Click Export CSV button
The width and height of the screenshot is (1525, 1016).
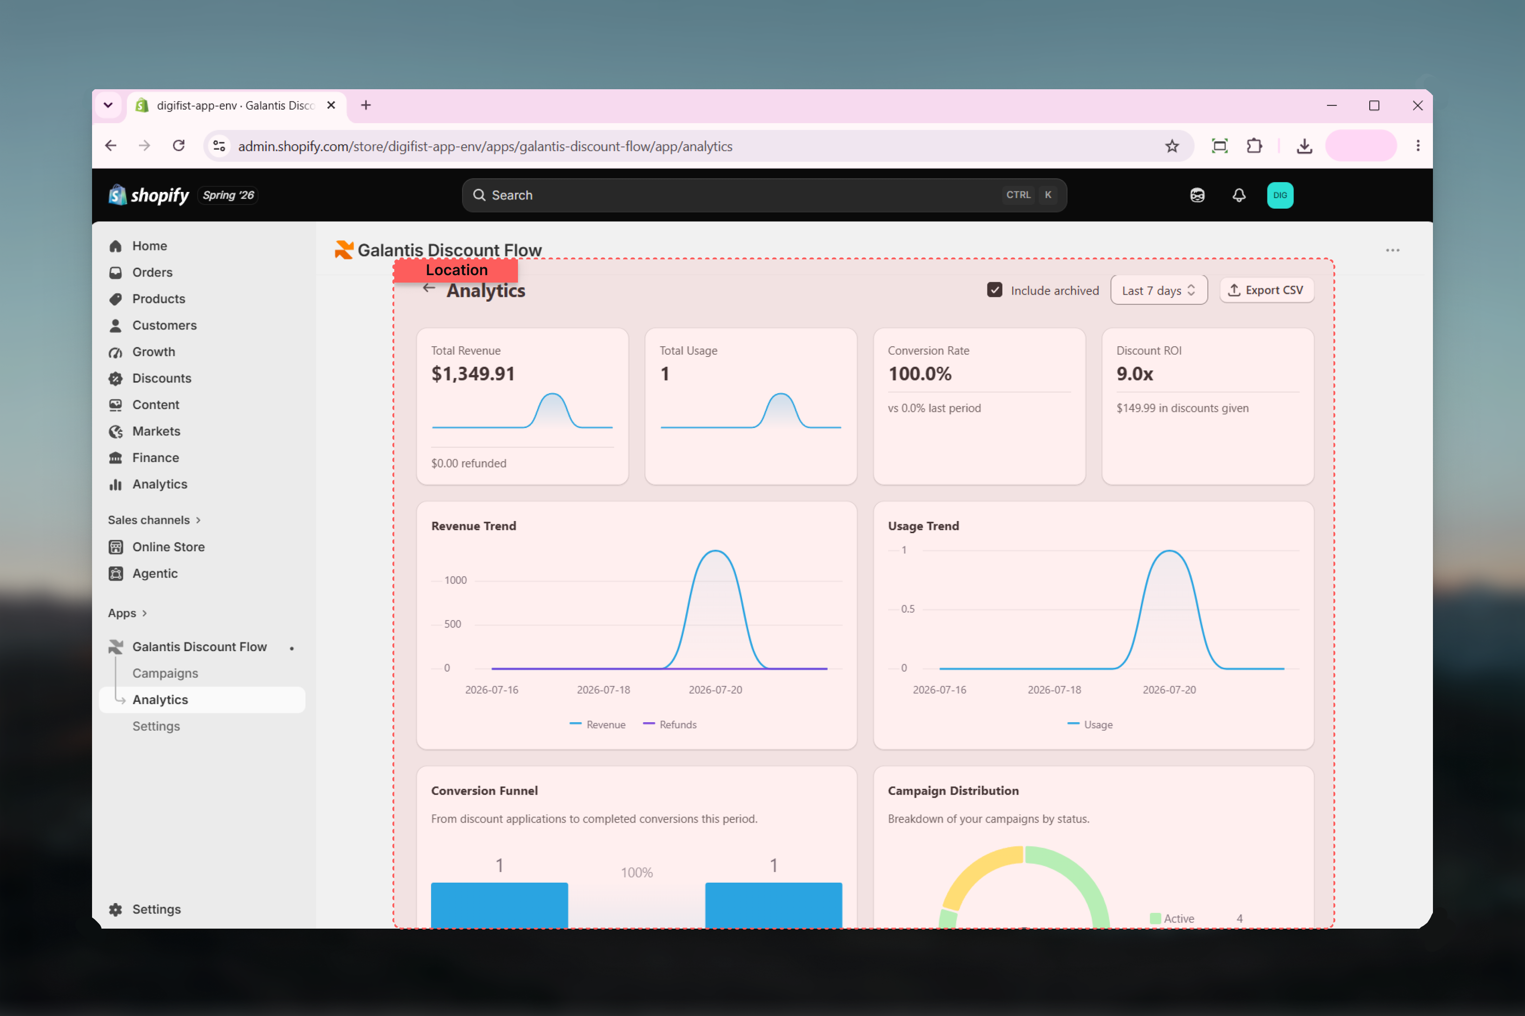pos(1266,290)
